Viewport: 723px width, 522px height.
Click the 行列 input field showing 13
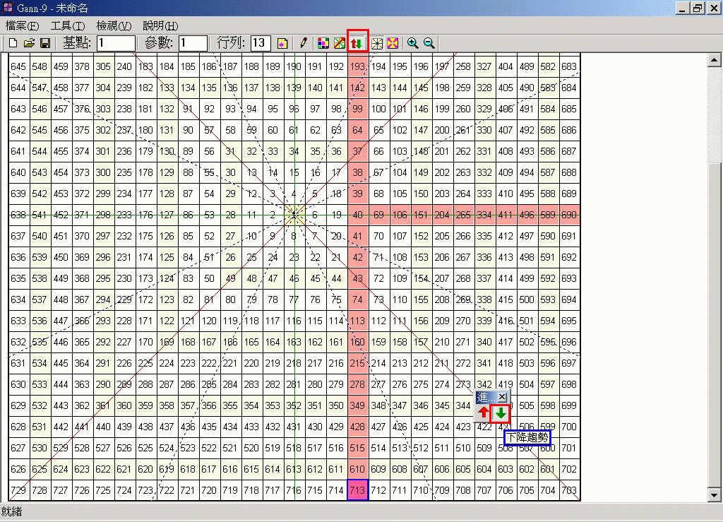pyautogui.click(x=261, y=43)
